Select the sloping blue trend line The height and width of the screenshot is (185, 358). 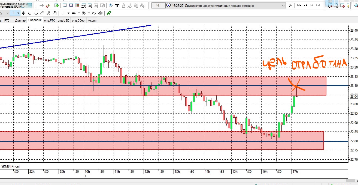(x=76, y=37)
